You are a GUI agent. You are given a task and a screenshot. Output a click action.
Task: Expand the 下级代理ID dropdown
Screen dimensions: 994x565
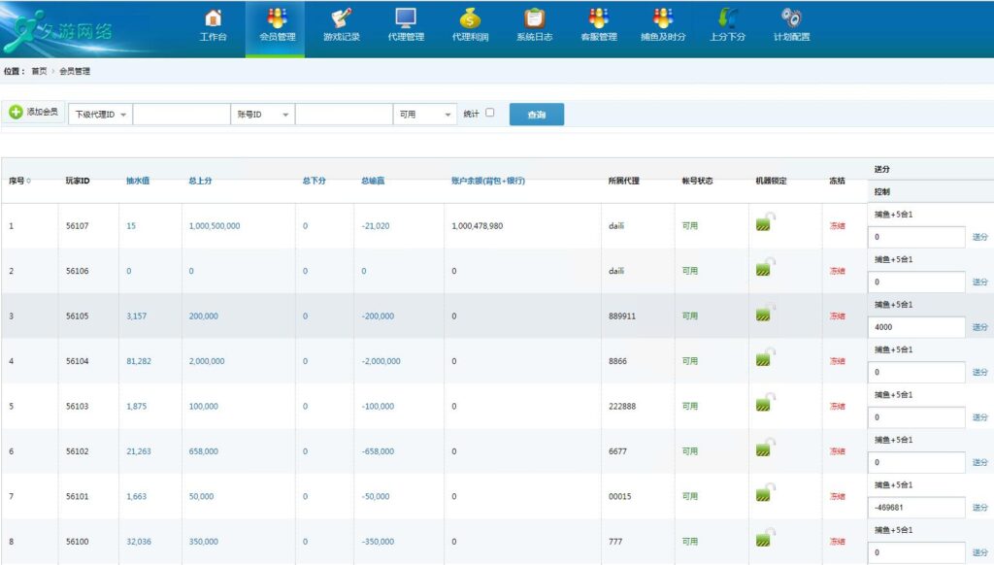pos(100,115)
